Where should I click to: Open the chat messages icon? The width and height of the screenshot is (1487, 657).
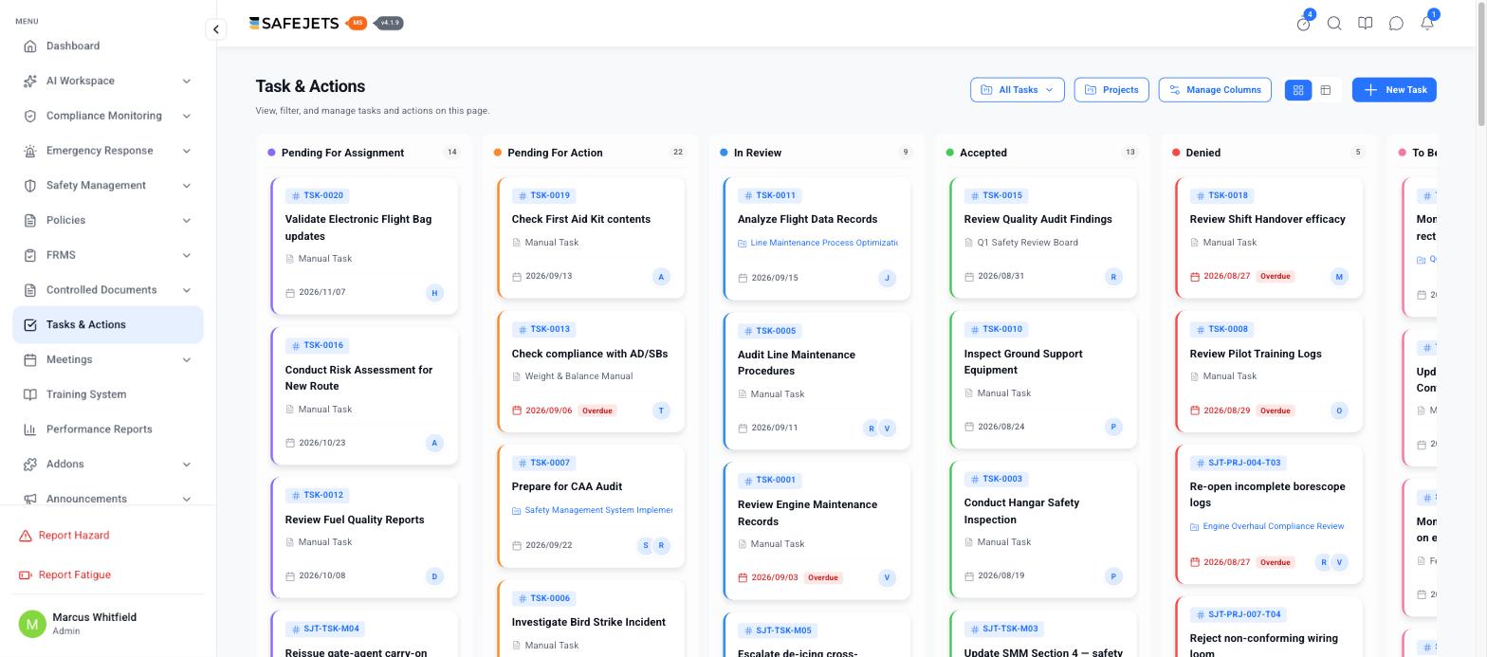click(x=1396, y=24)
